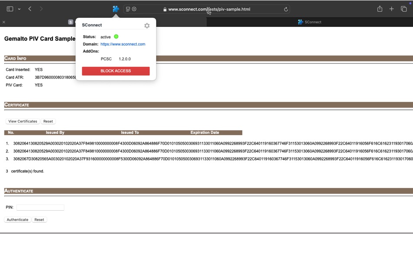Click the SConnect puzzle extension icon
The height and width of the screenshot is (258, 413).
click(116, 9)
